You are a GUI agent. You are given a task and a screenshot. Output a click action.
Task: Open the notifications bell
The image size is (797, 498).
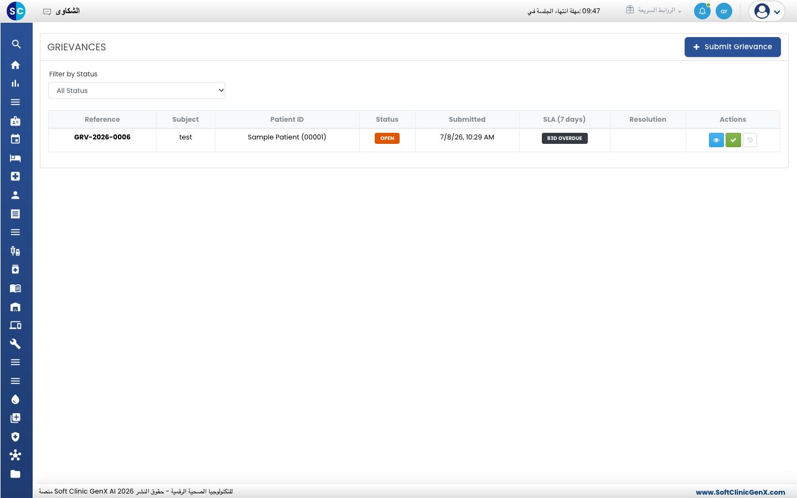click(x=702, y=11)
